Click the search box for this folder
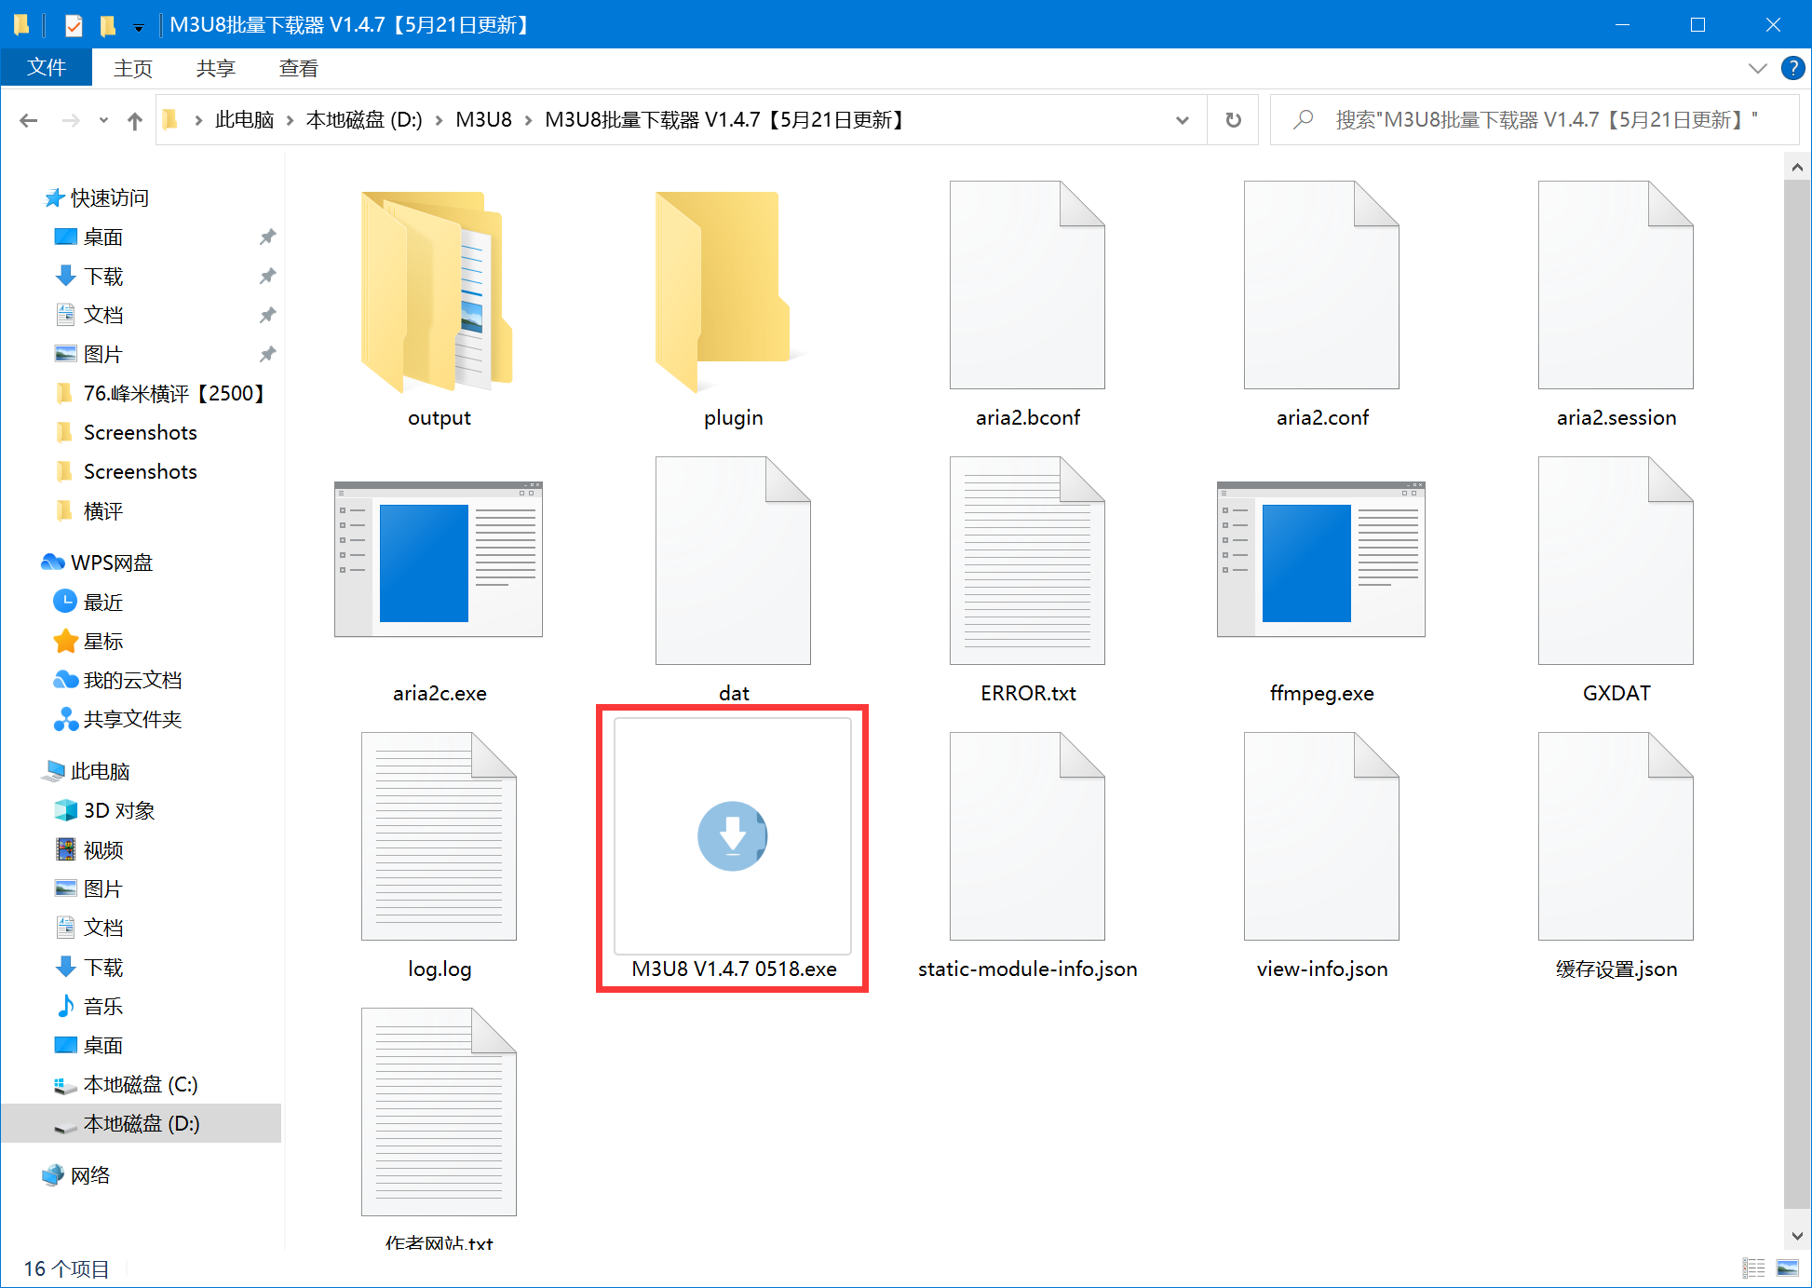The height and width of the screenshot is (1288, 1812). pos(1535,120)
